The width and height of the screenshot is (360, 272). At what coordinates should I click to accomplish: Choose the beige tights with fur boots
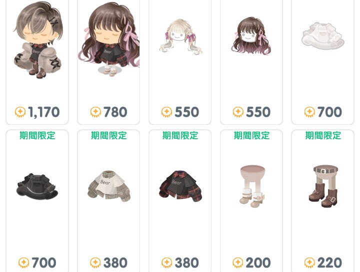[252, 186]
